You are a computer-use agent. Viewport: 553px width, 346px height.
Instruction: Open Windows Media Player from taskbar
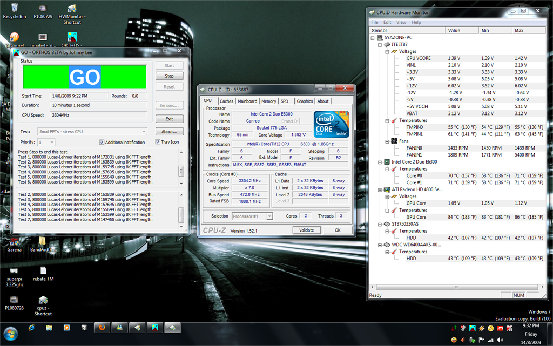[x=66, y=328]
